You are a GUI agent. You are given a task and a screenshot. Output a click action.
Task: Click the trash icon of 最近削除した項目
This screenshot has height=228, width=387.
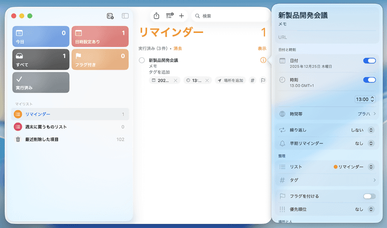pos(18,139)
